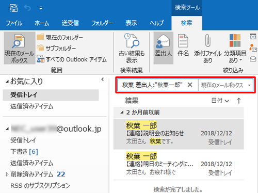Image resolution: width=258 pixels, height=193 pixels.
Task: Reverse sort order with up arrow
Action: (239, 101)
